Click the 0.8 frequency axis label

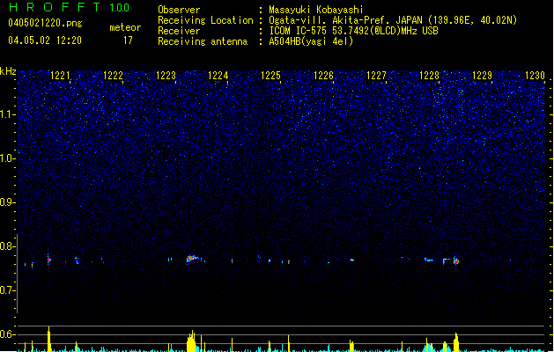click(x=7, y=246)
